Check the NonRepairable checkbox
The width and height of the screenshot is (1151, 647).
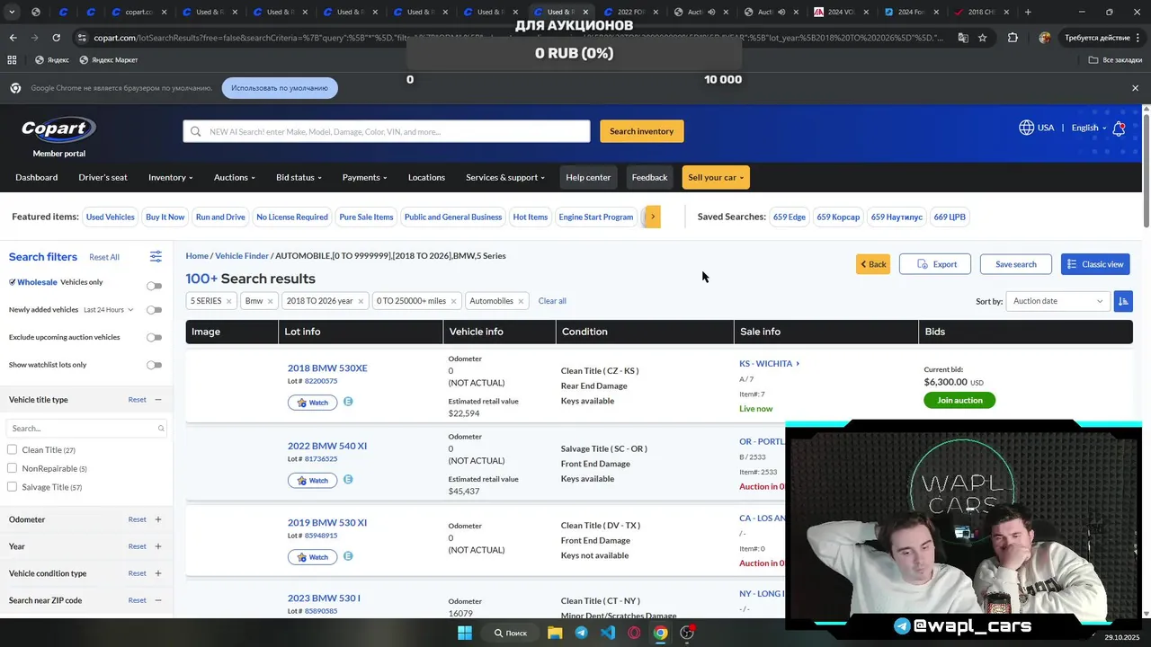[12, 468]
